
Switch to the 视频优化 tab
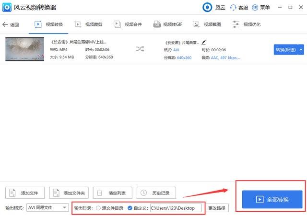246,24
